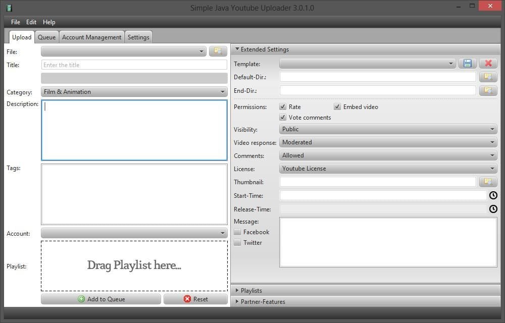Open the file browser to choose a video
Image resolution: width=505 pixels, height=323 pixels.
click(x=217, y=51)
